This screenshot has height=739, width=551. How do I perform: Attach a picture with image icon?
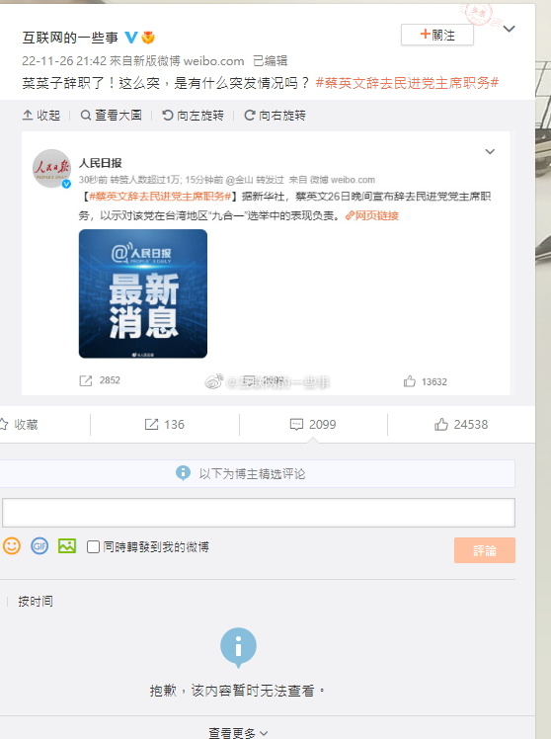pyautogui.click(x=67, y=546)
